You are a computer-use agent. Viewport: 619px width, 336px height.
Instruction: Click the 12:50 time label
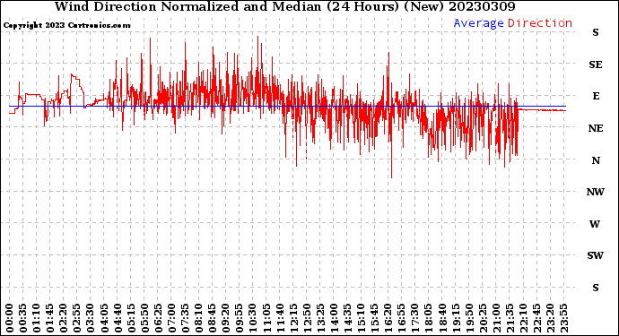point(307,319)
